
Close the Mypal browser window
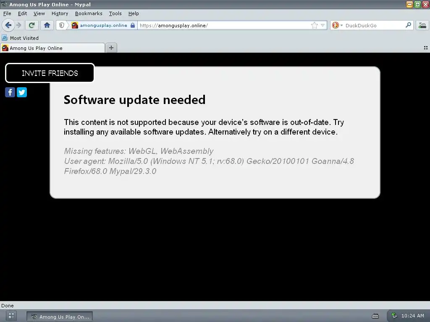point(426,4)
